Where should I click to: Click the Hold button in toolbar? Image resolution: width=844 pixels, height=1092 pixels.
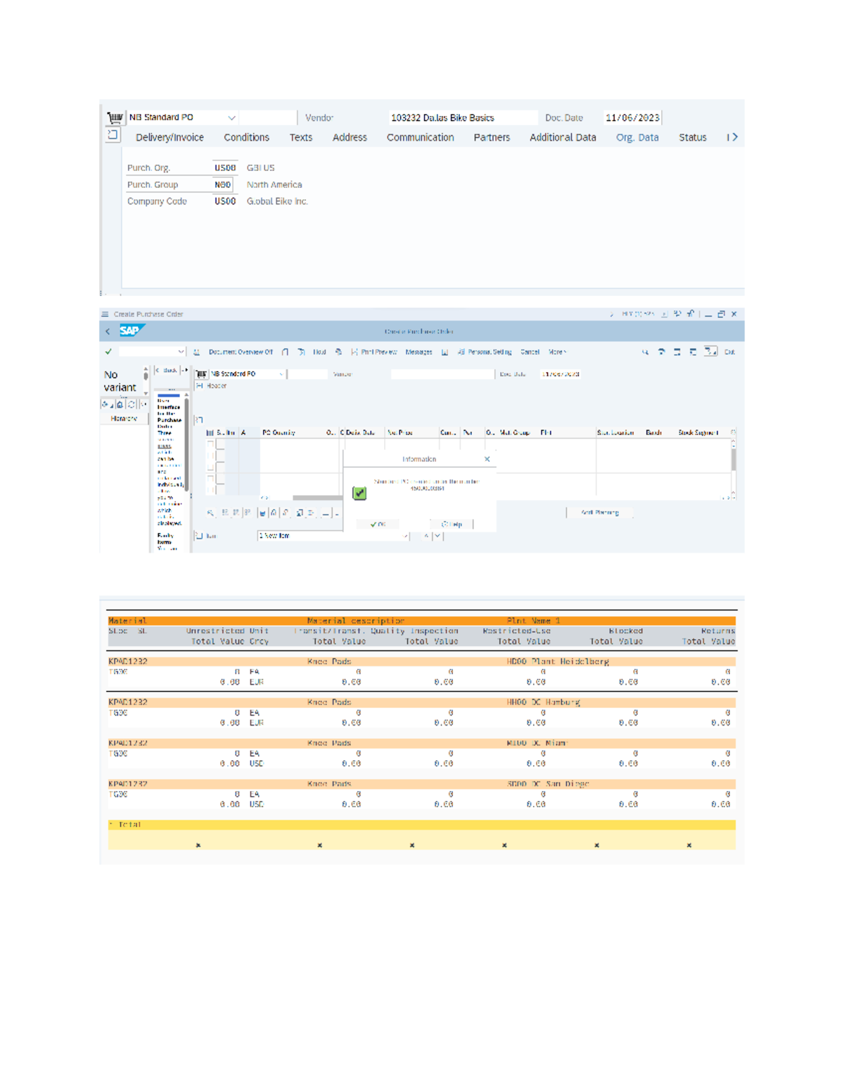pyautogui.click(x=319, y=352)
